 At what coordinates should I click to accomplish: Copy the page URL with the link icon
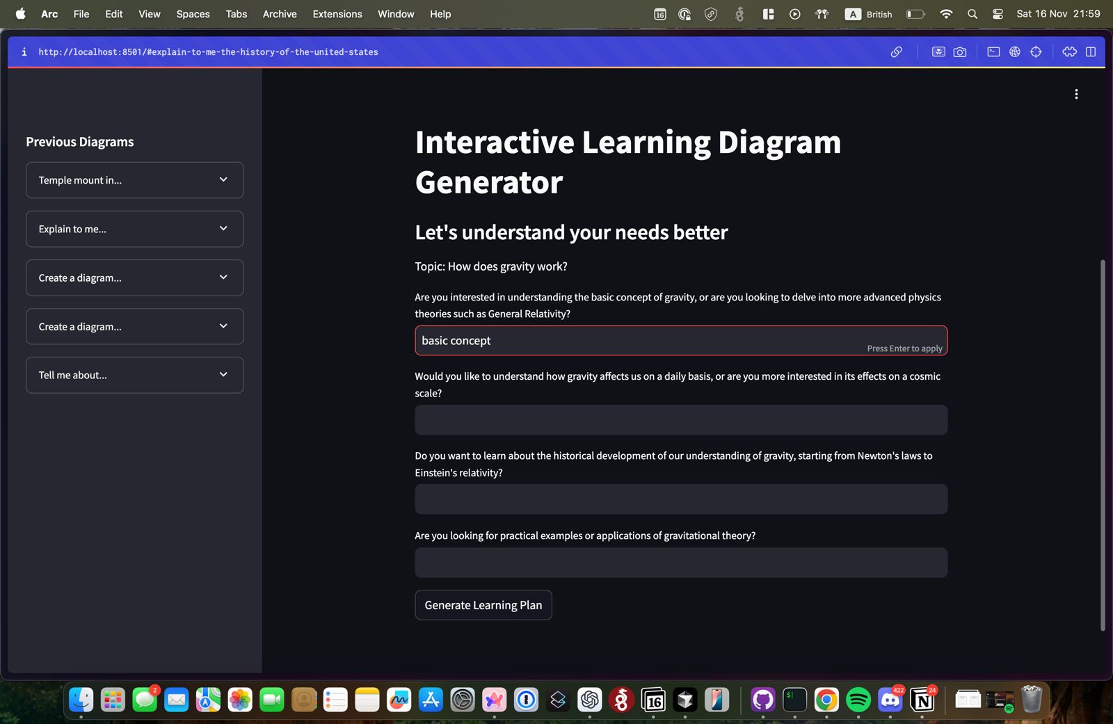(897, 52)
